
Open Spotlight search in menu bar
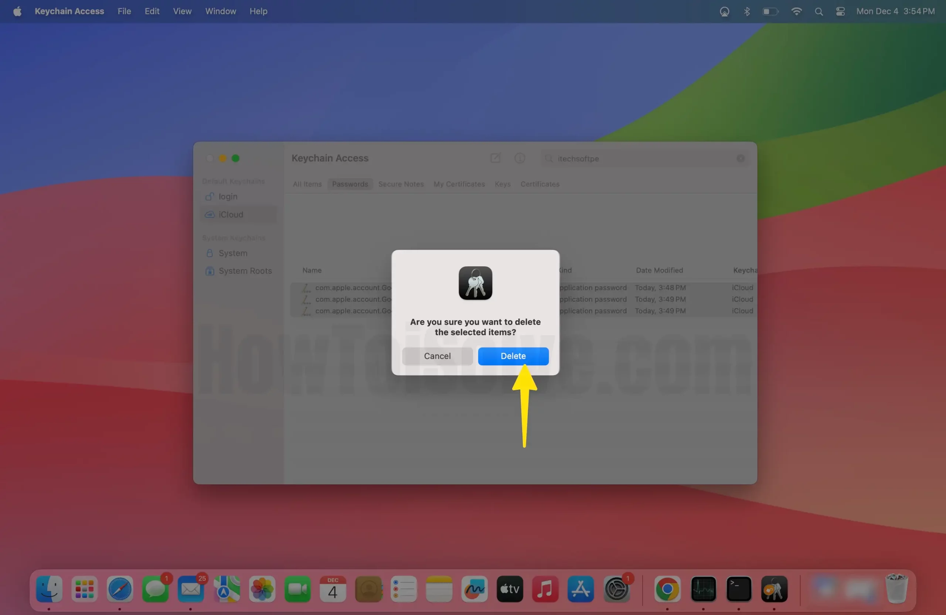click(x=819, y=11)
